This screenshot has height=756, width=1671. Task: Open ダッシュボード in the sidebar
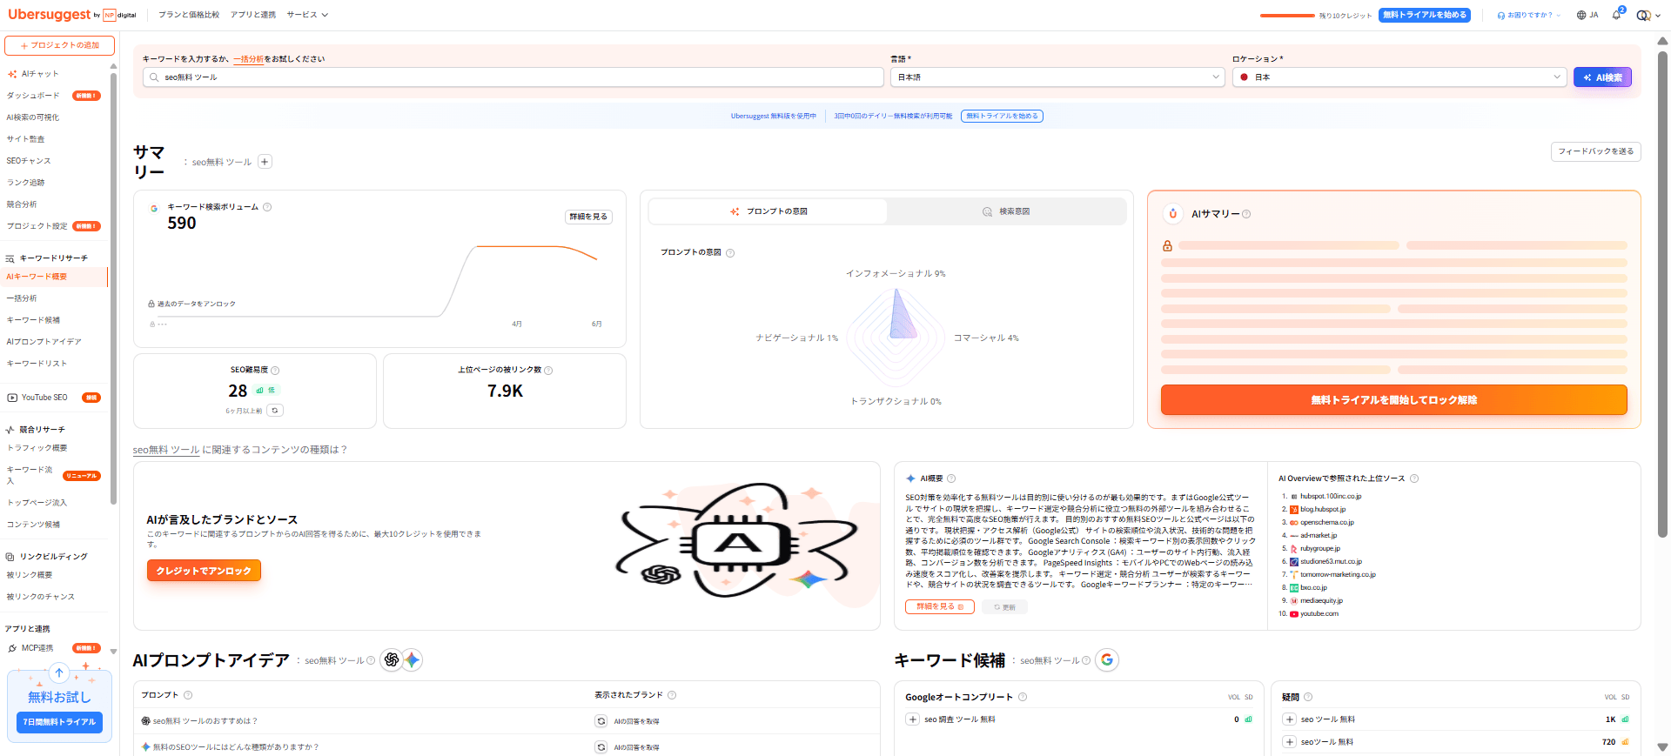coord(33,96)
